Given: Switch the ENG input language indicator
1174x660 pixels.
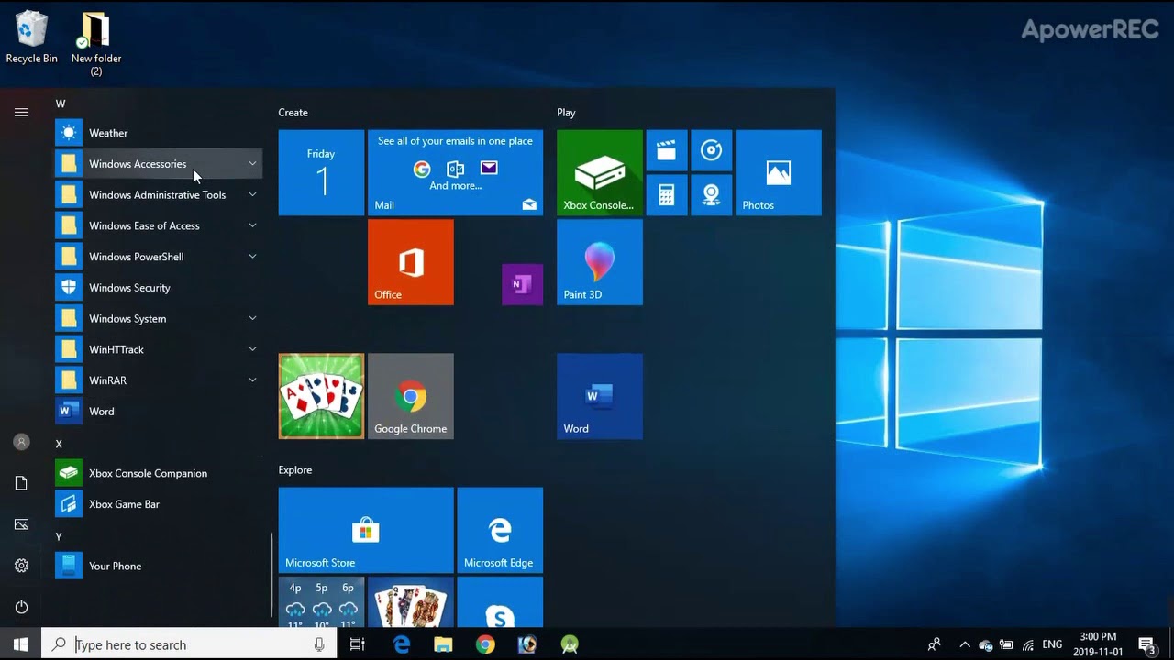Looking at the screenshot, I should (1052, 644).
